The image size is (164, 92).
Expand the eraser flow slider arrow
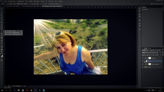coord(43,4)
